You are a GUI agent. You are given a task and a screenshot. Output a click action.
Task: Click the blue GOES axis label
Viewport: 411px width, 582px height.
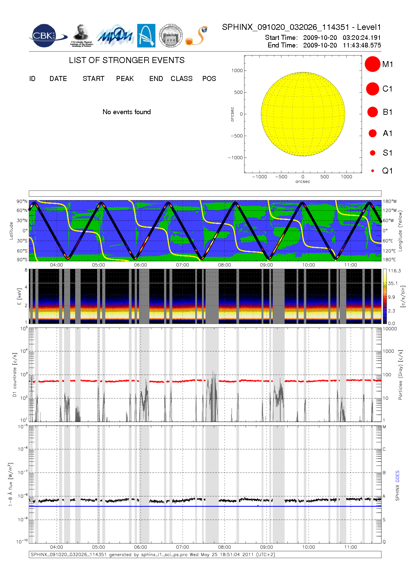(397, 476)
